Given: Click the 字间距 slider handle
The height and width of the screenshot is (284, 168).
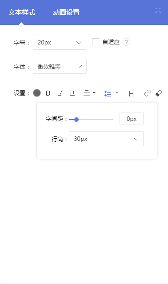Looking at the screenshot, I should coord(76,120).
